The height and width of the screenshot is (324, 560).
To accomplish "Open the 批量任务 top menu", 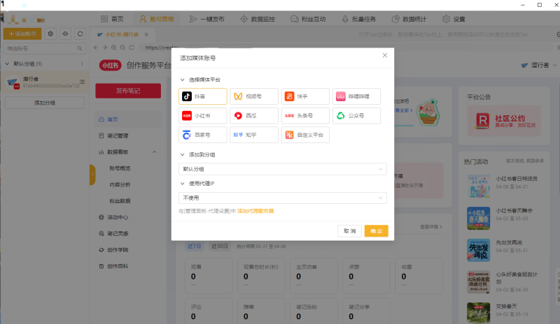I will [358, 19].
